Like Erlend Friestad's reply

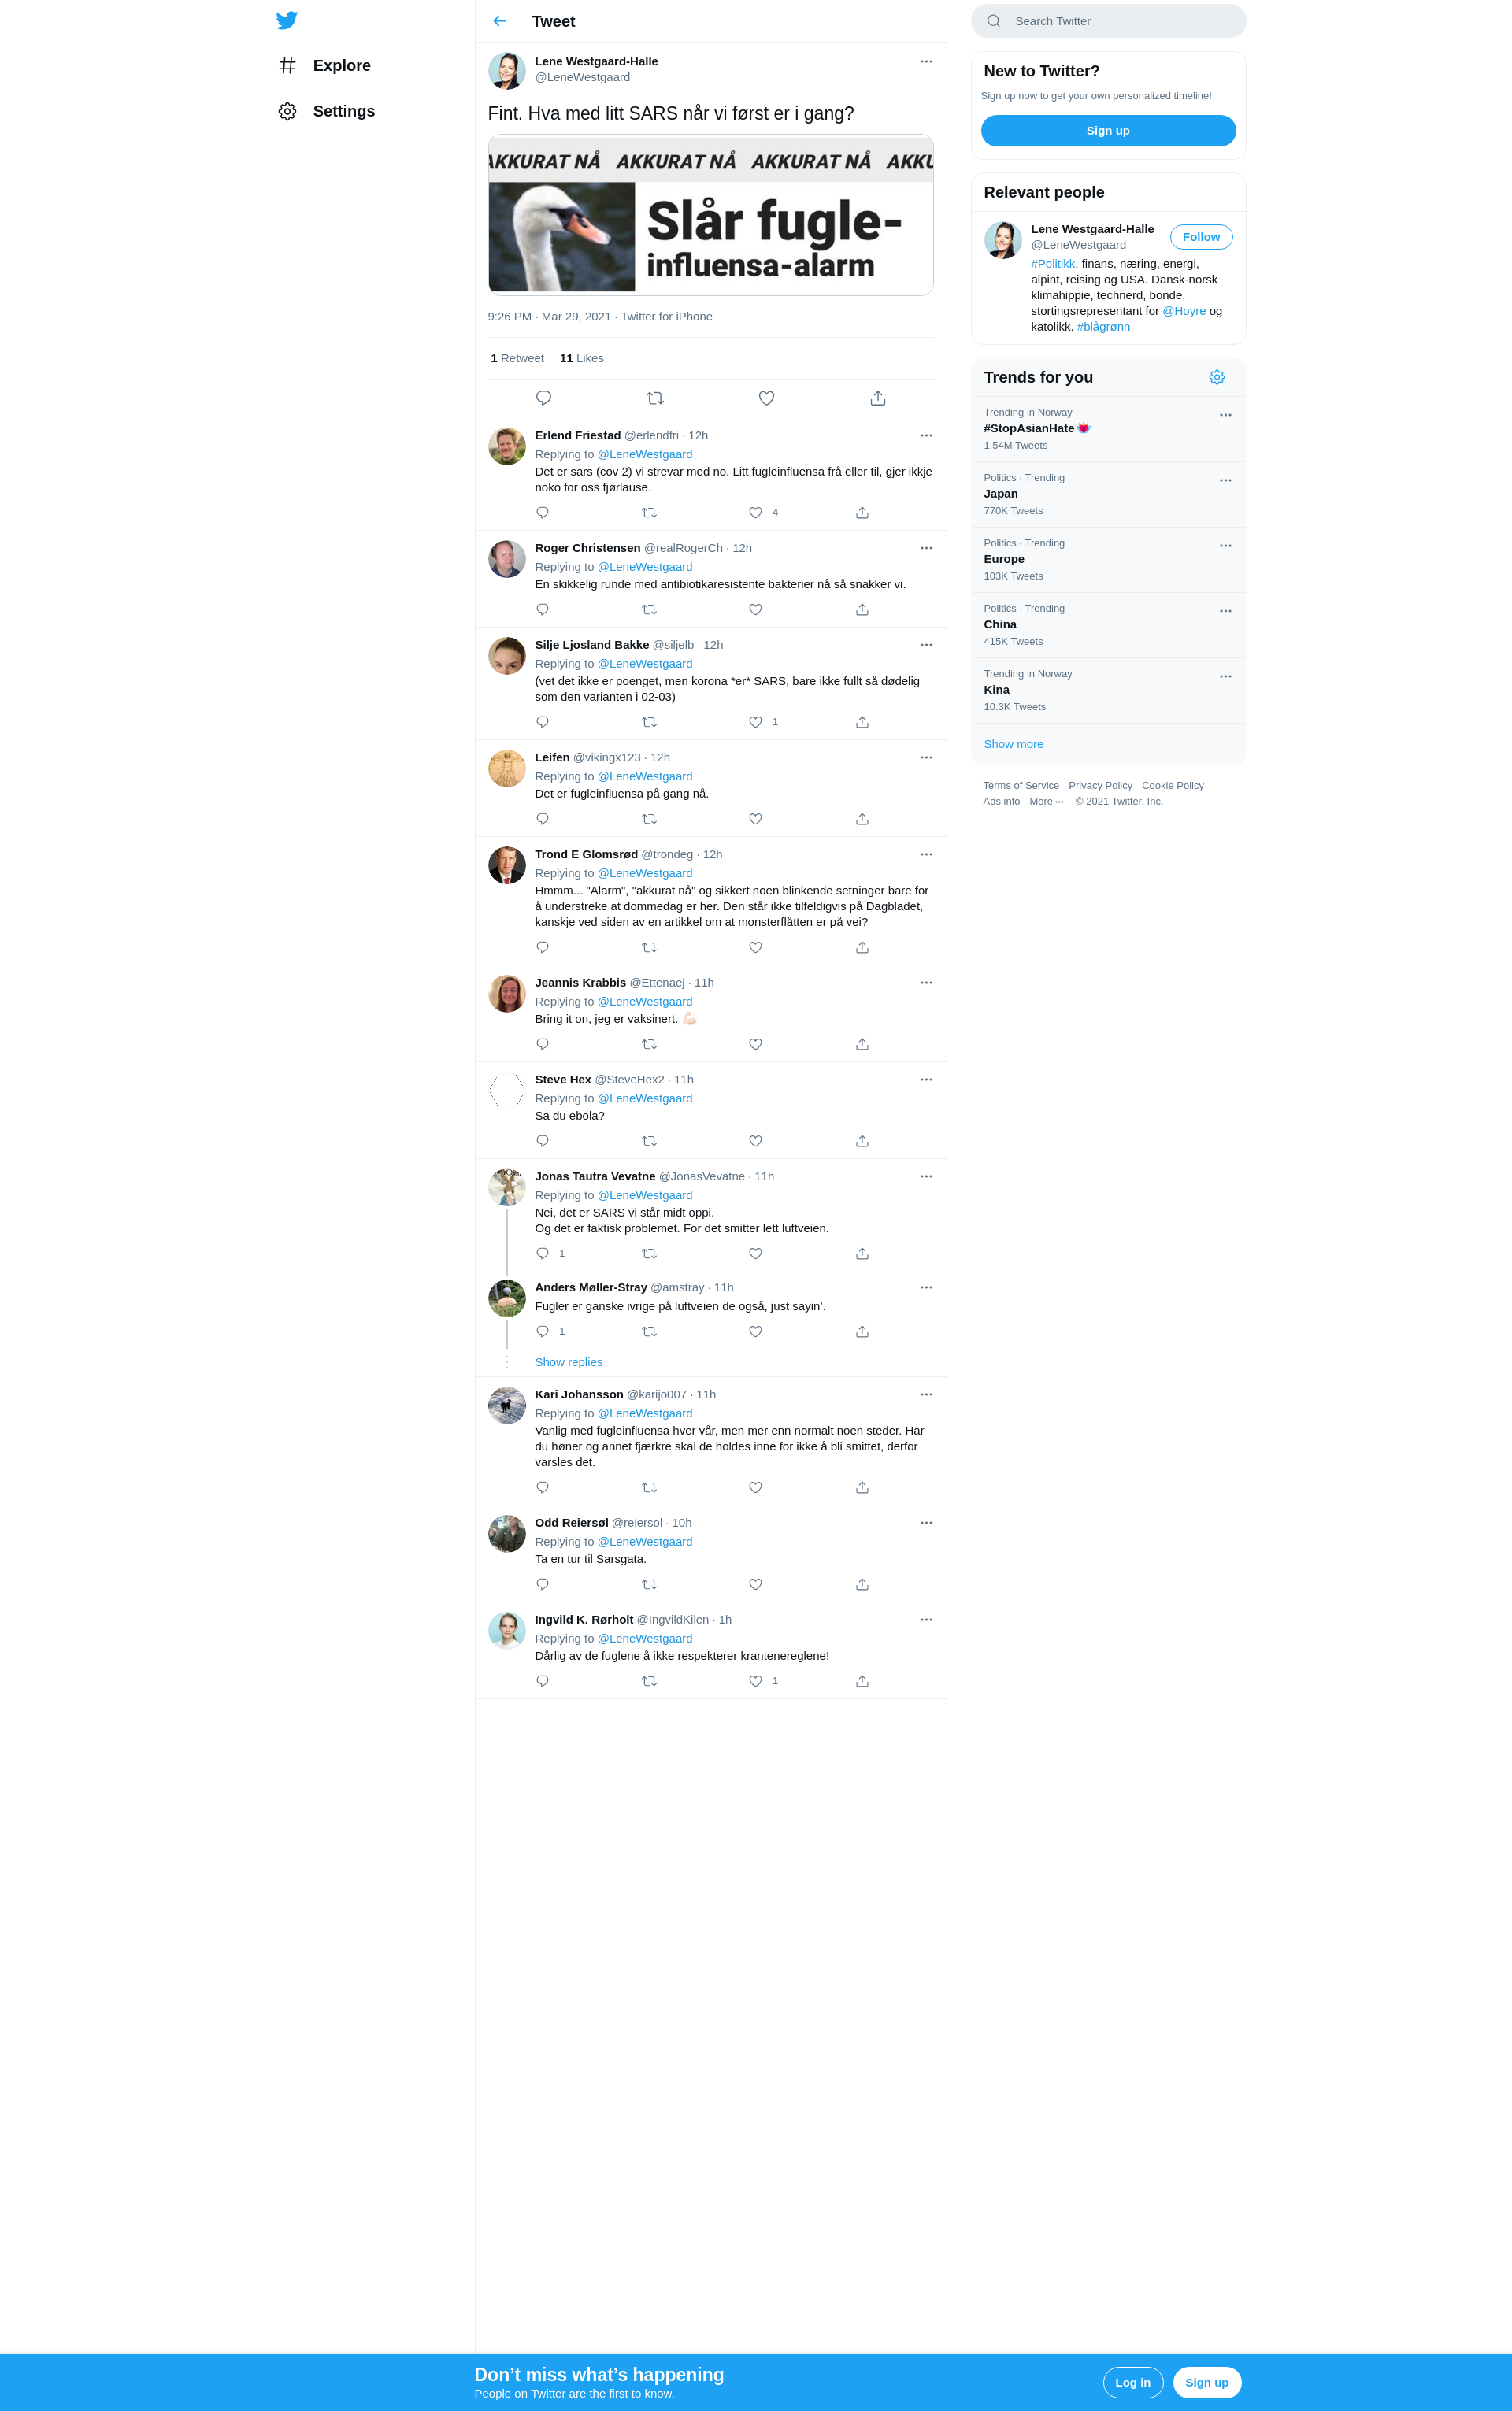click(x=755, y=513)
